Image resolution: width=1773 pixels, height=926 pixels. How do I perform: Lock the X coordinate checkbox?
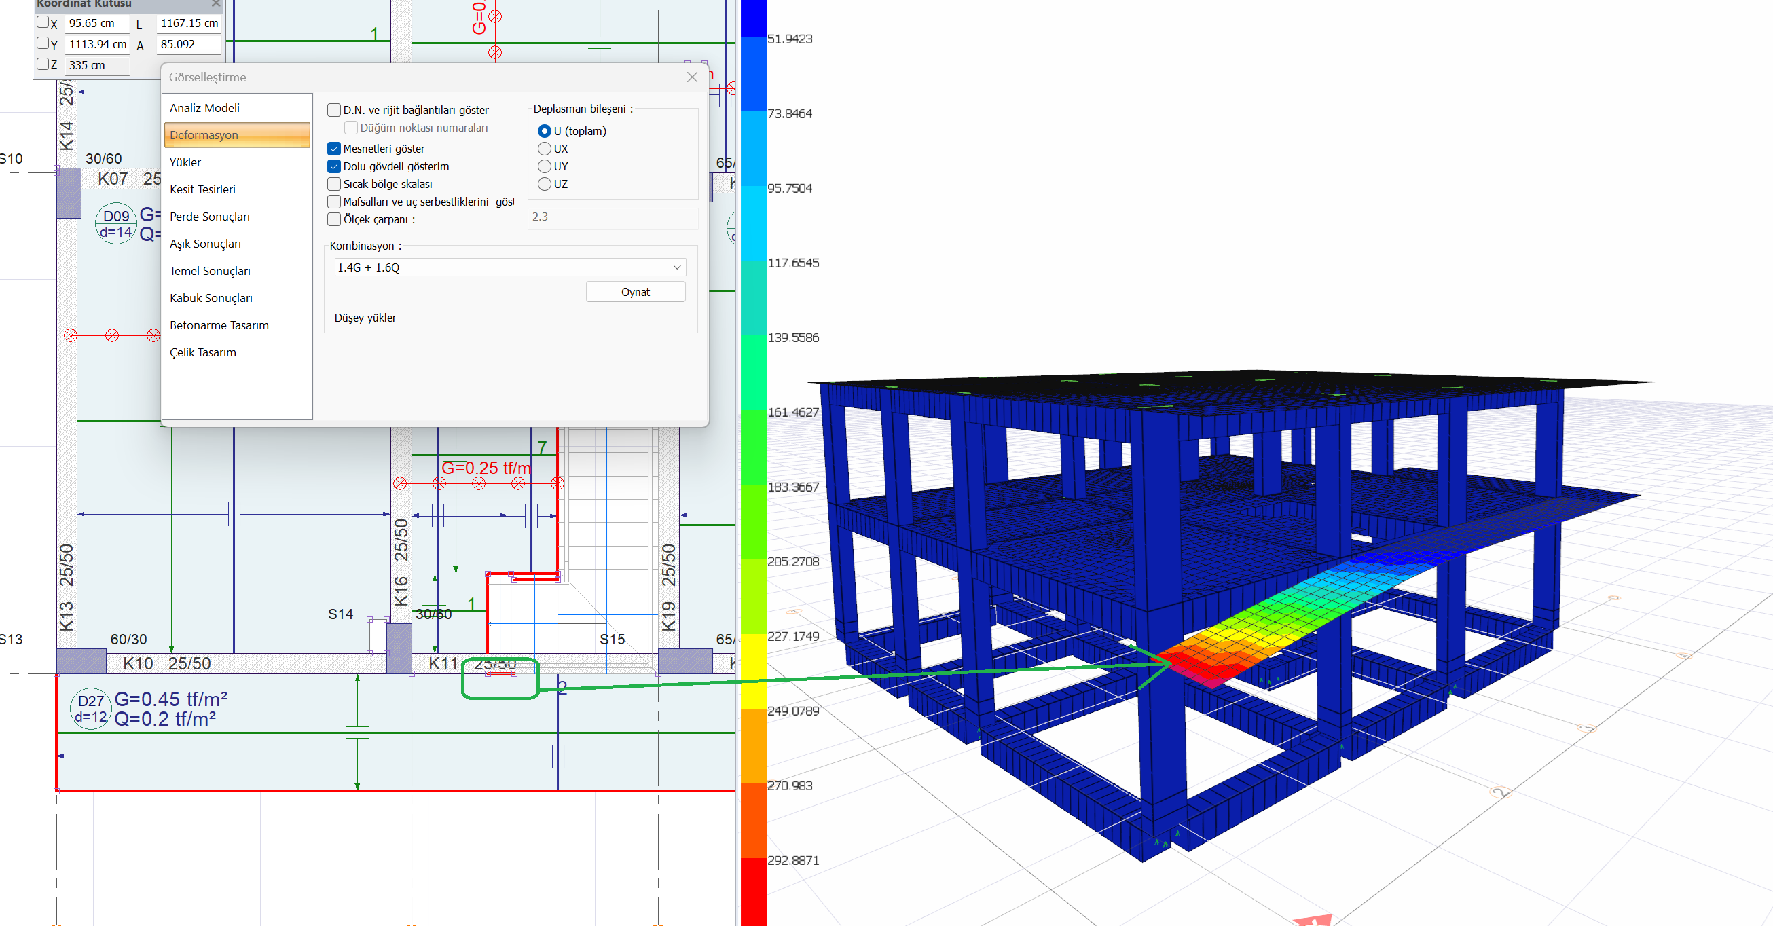tap(43, 22)
